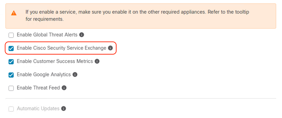
Task: Open the Automatic Updates info icon
Action: tap(64, 108)
